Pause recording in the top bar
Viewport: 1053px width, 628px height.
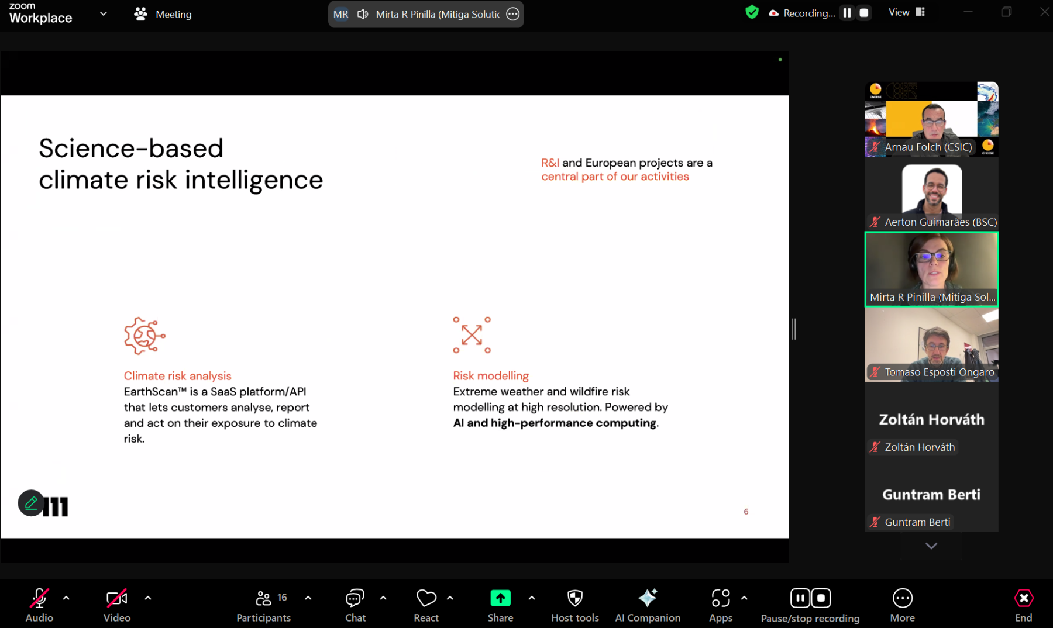(x=847, y=13)
